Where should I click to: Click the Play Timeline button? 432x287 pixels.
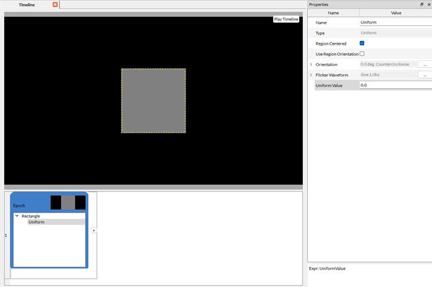(x=286, y=19)
